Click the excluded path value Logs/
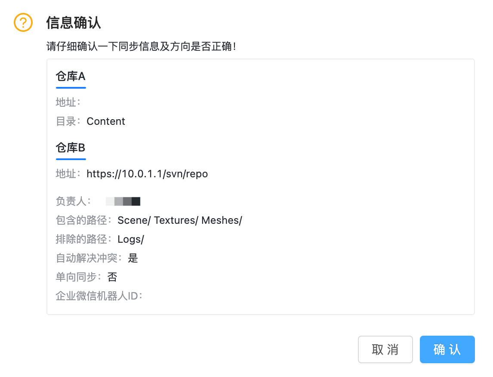Image resolution: width=493 pixels, height=377 pixels. (131, 239)
